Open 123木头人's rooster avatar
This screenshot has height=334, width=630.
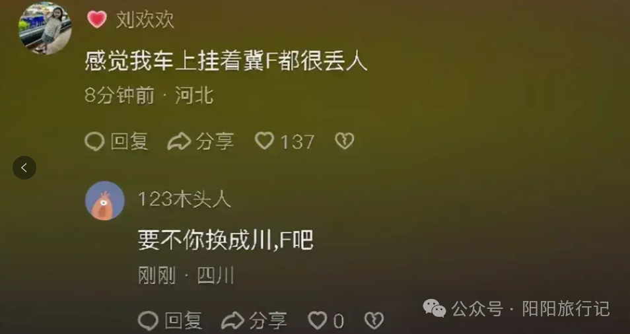point(105,201)
